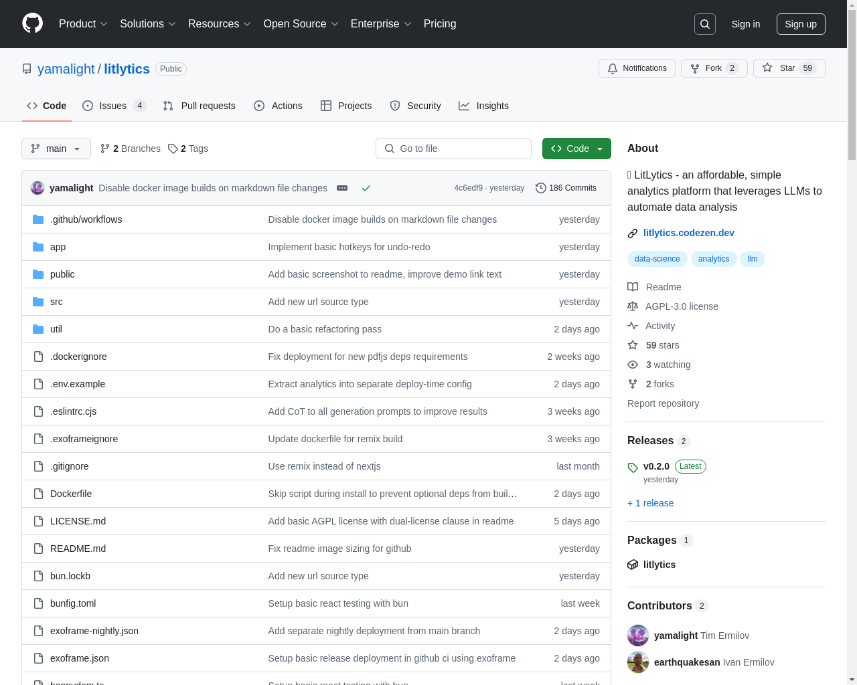Click the public folder icon
Screen dimensions: 857x685
point(38,274)
